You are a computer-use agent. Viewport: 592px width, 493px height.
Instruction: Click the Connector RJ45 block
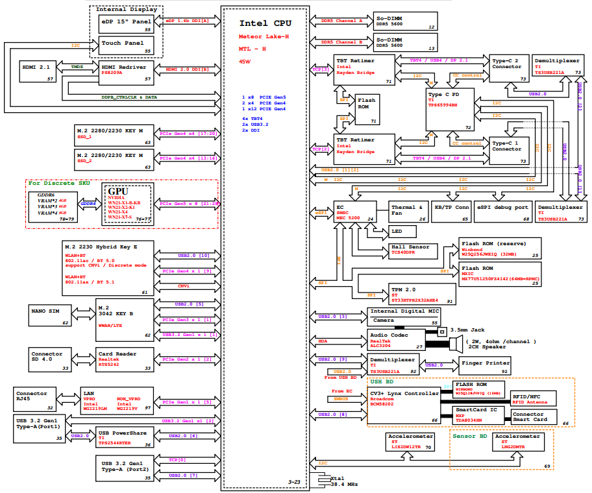(x=35, y=399)
